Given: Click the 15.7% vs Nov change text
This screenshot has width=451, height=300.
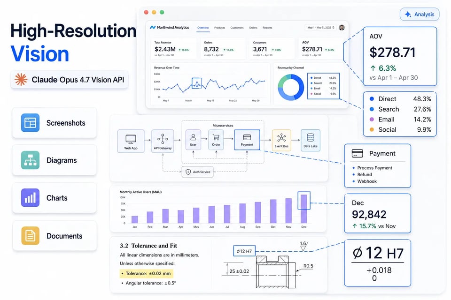Looking at the screenshot, I should point(374,226).
